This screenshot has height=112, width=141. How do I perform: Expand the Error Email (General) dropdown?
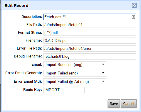(x=75, y=73)
